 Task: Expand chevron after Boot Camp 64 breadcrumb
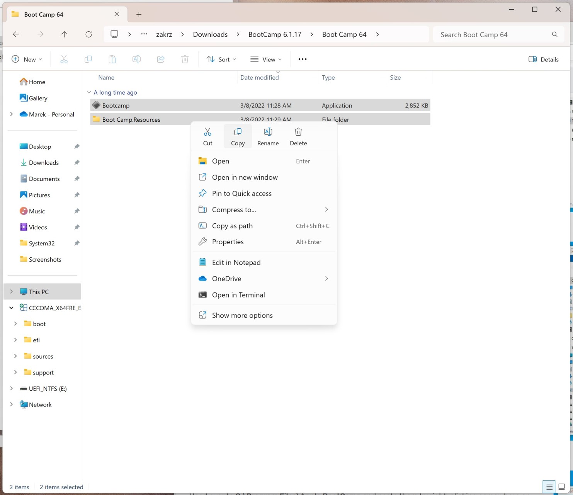(x=377, y=34)
